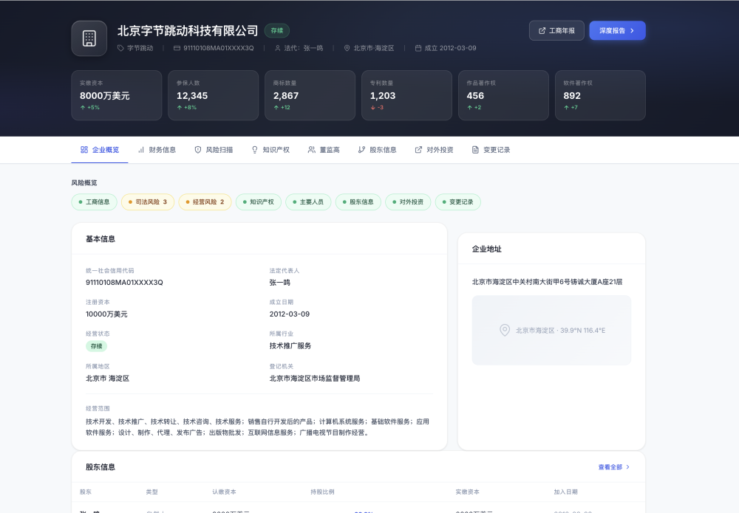Click the 技术推广服务 industry value
The width and height of the screenshot is (739, 513).
pos(290,345)
